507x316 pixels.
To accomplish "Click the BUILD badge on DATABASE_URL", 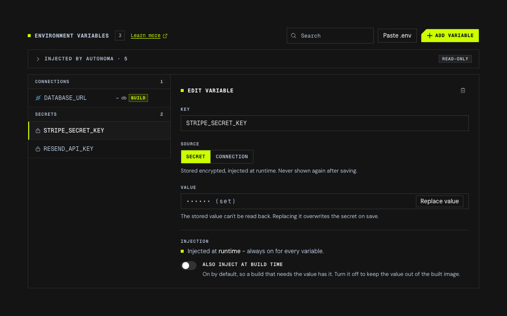I will coord(139,98).
